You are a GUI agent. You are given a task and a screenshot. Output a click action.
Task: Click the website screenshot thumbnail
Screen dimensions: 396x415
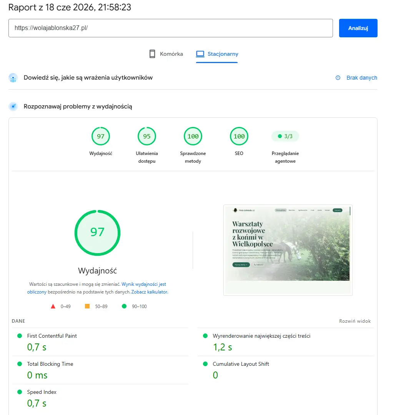pos(288,250)
